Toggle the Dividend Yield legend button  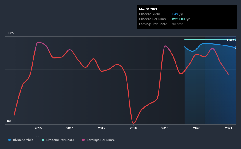click(x=21, y=140)
